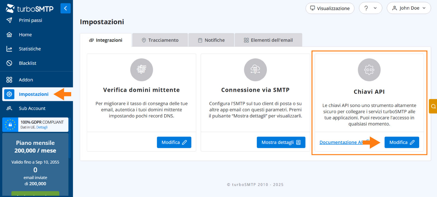Click the Chiavi API gear icon
The width and height of the screenshot is (437, 197).
click(x=369, y=70)
